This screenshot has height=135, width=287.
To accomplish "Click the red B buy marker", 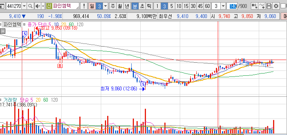I will click(60, 66).
